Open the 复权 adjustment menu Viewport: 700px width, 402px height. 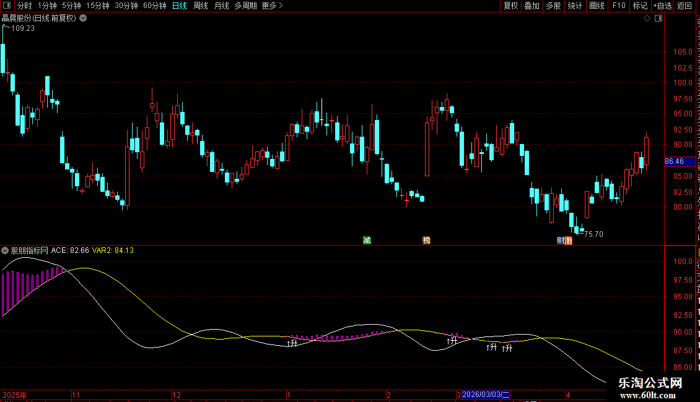point(510,6)
